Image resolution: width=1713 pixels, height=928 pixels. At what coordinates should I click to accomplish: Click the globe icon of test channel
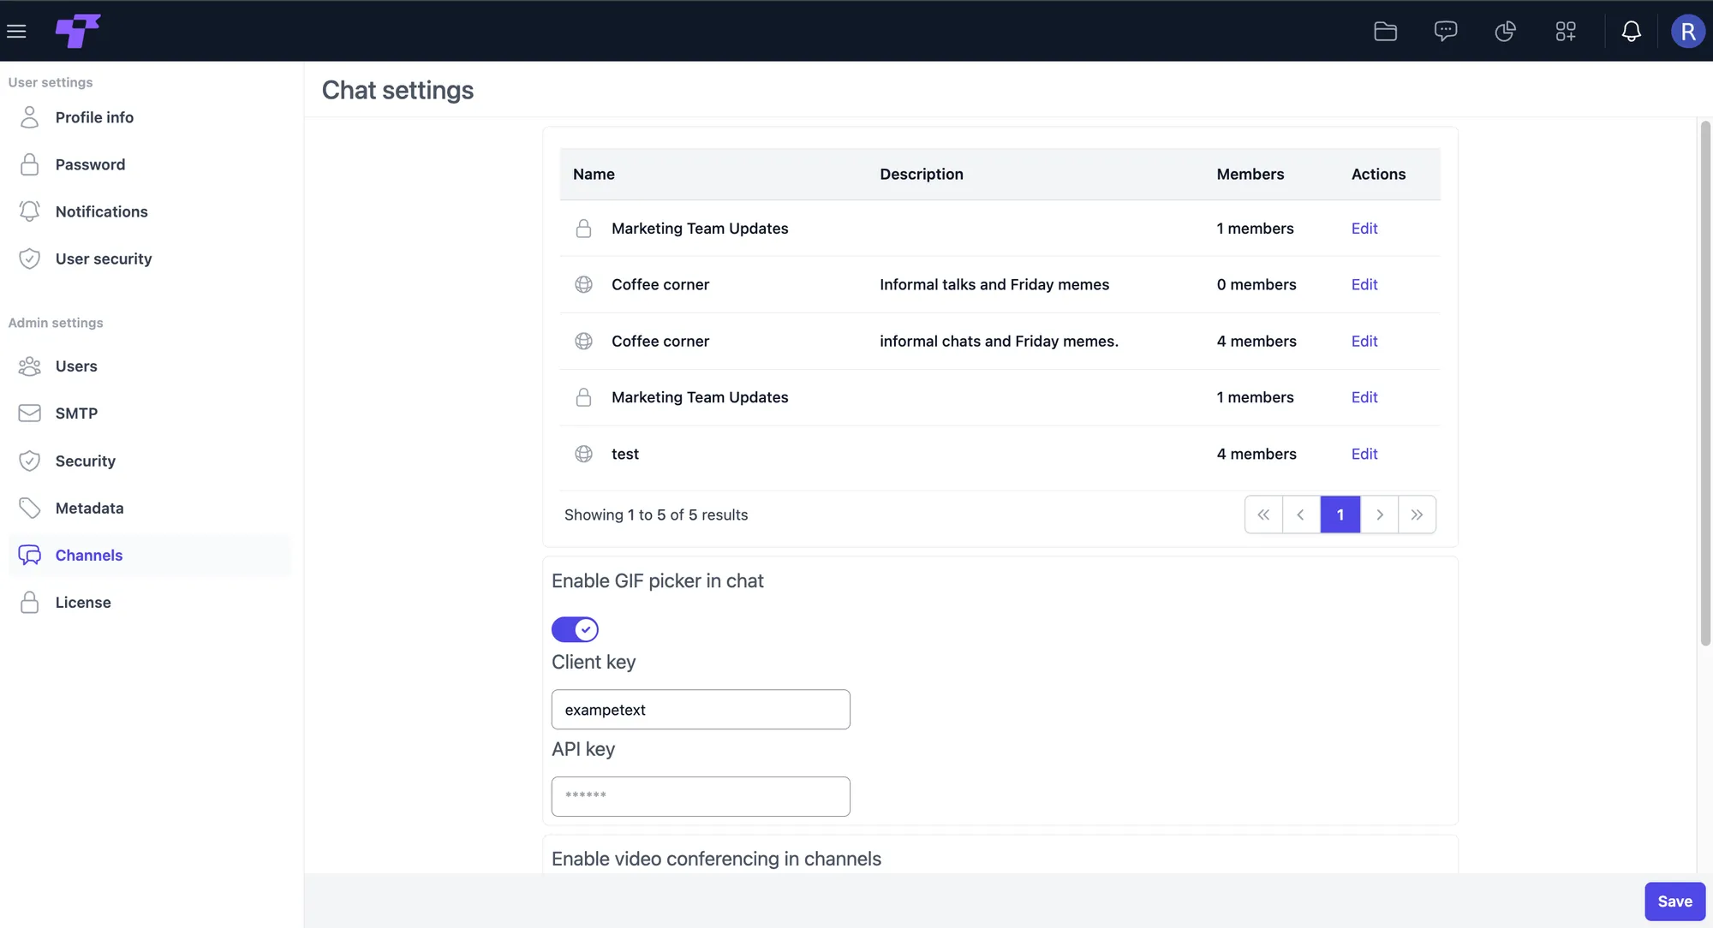click(583, 454)
